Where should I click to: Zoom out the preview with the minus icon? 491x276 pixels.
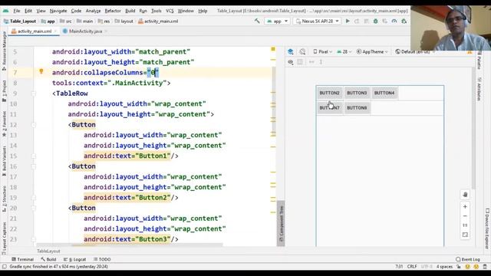point(465,216)
